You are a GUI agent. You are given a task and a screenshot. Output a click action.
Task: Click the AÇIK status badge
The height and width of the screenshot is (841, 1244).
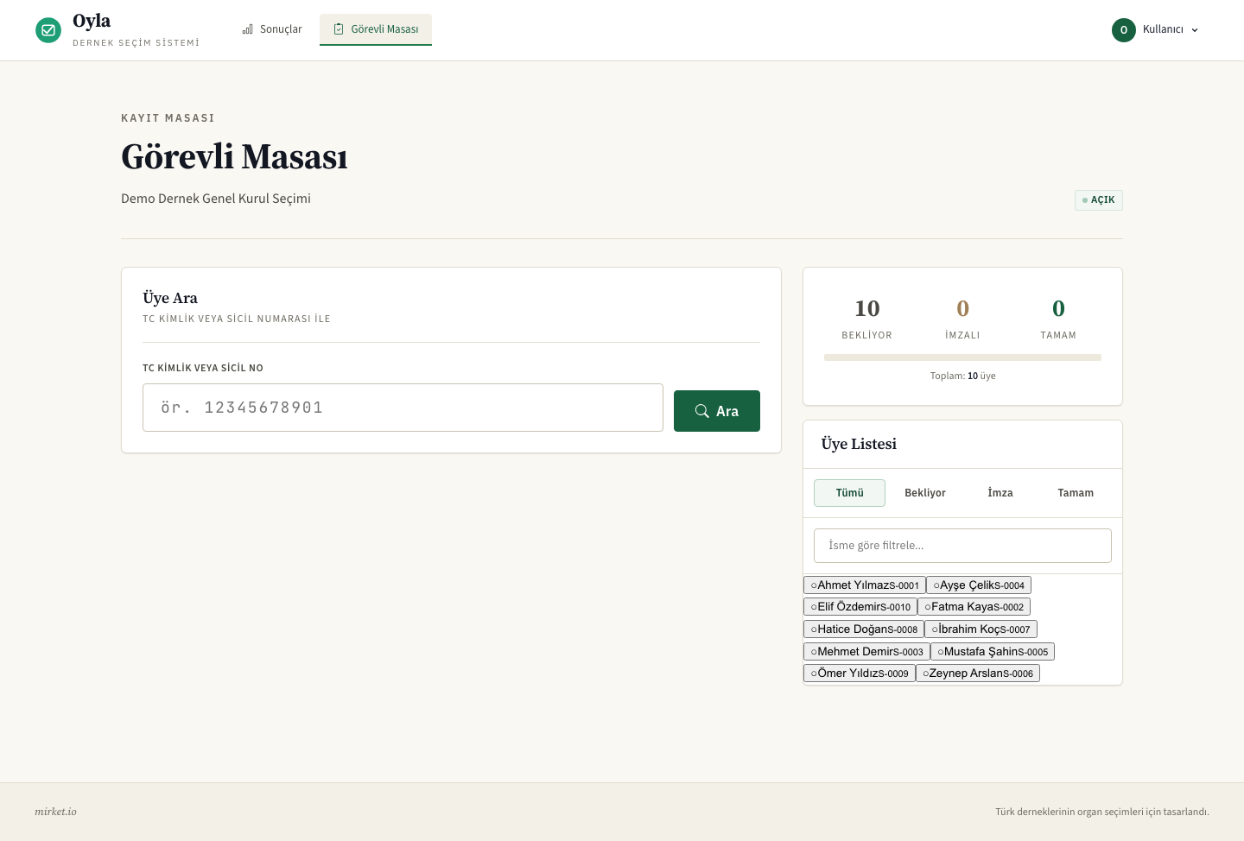(1099, 200)
